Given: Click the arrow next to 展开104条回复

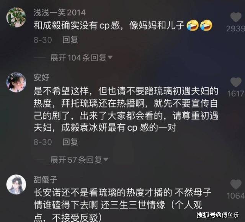Looking at the screenshot, I should point(110,57).
